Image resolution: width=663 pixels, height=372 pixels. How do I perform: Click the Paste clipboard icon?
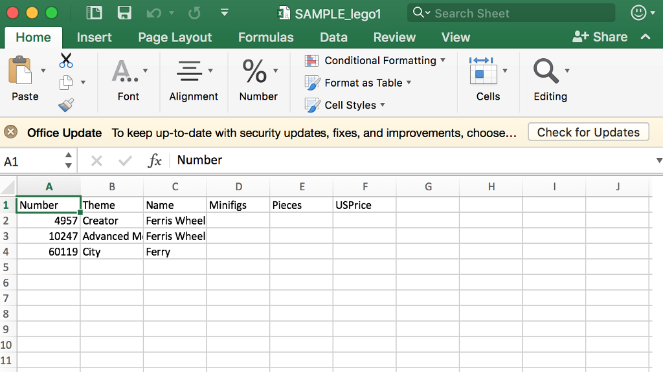click(x=20, y=70)
